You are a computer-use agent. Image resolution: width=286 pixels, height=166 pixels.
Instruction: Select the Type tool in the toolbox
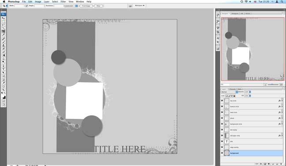pos(3,69)
